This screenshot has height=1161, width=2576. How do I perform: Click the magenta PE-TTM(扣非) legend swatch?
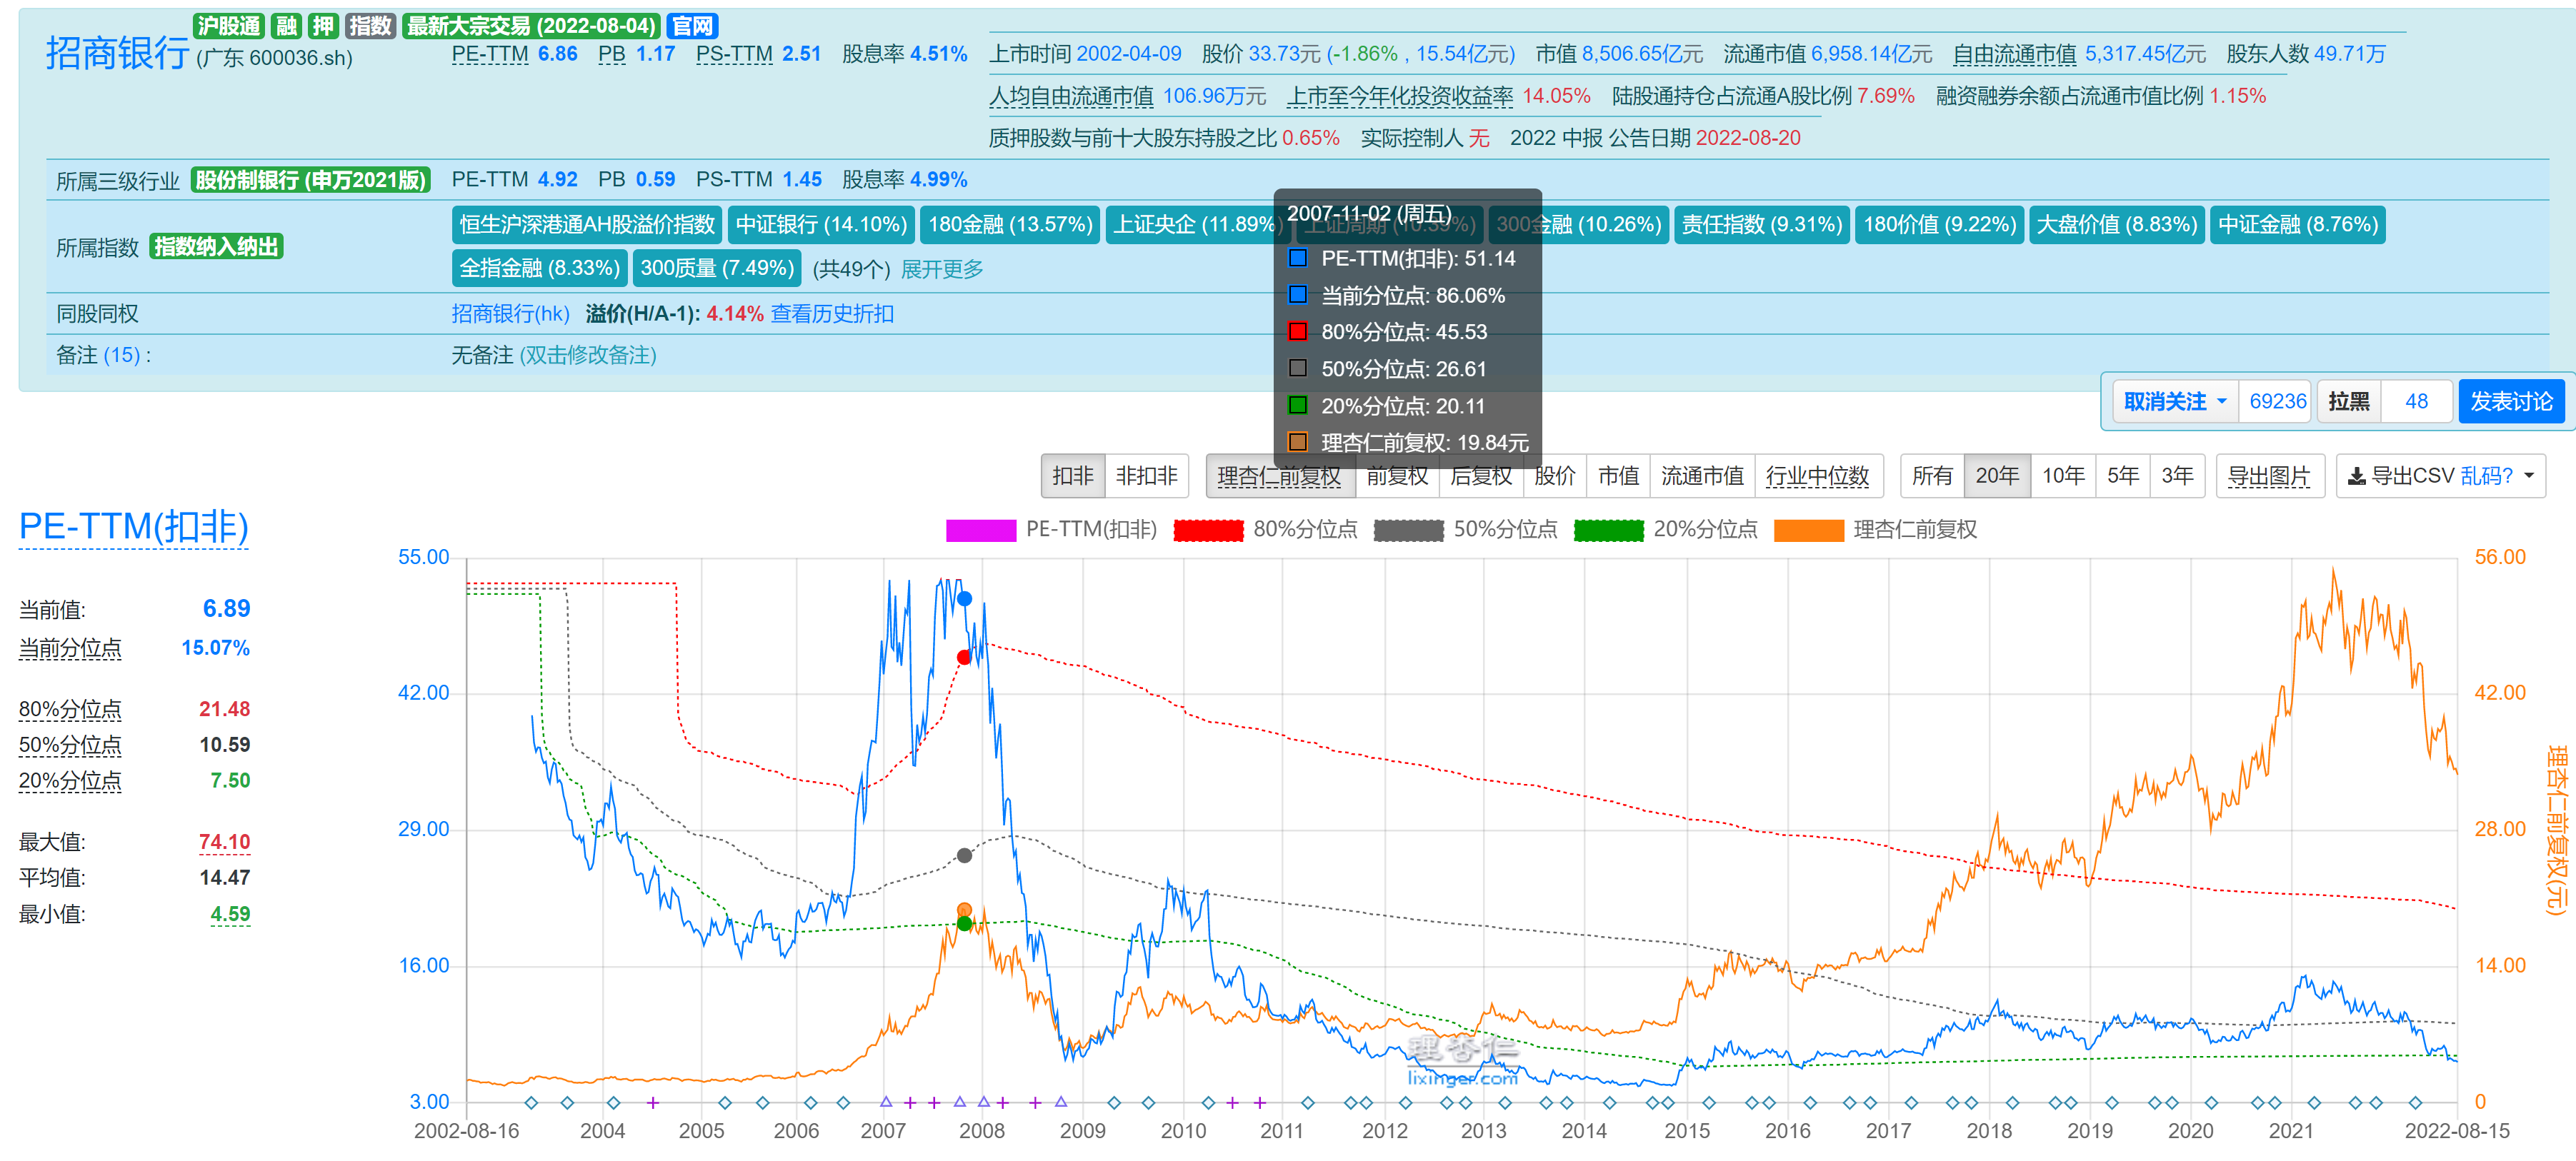point(980,531)
